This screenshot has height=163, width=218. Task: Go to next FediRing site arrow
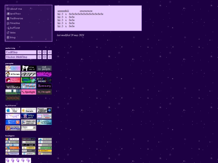50,52
